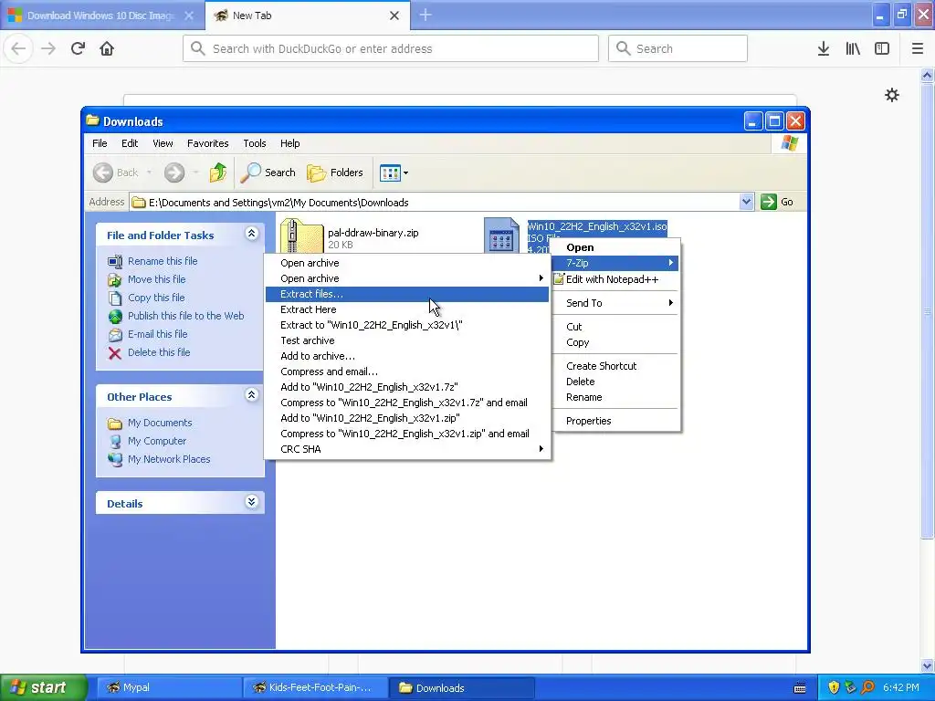Screen dimensions: 935x701
Task: Choose Extract to "Win10_22H2_English_x32v1\"
Action: click(x=406, y=325)
